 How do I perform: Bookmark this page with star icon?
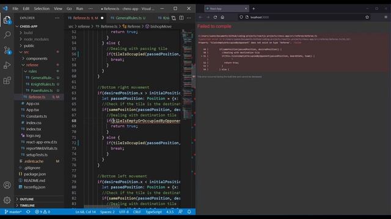point(367,17)
